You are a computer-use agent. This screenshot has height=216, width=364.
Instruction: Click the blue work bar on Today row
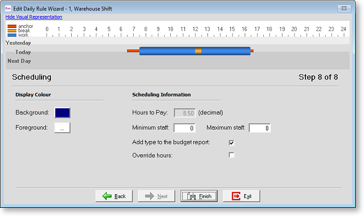tap(167, 51)
